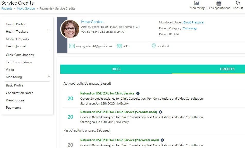Click Maya Gordon's profile photo
This screenshot has width=245, height=148.
point(70,29)
